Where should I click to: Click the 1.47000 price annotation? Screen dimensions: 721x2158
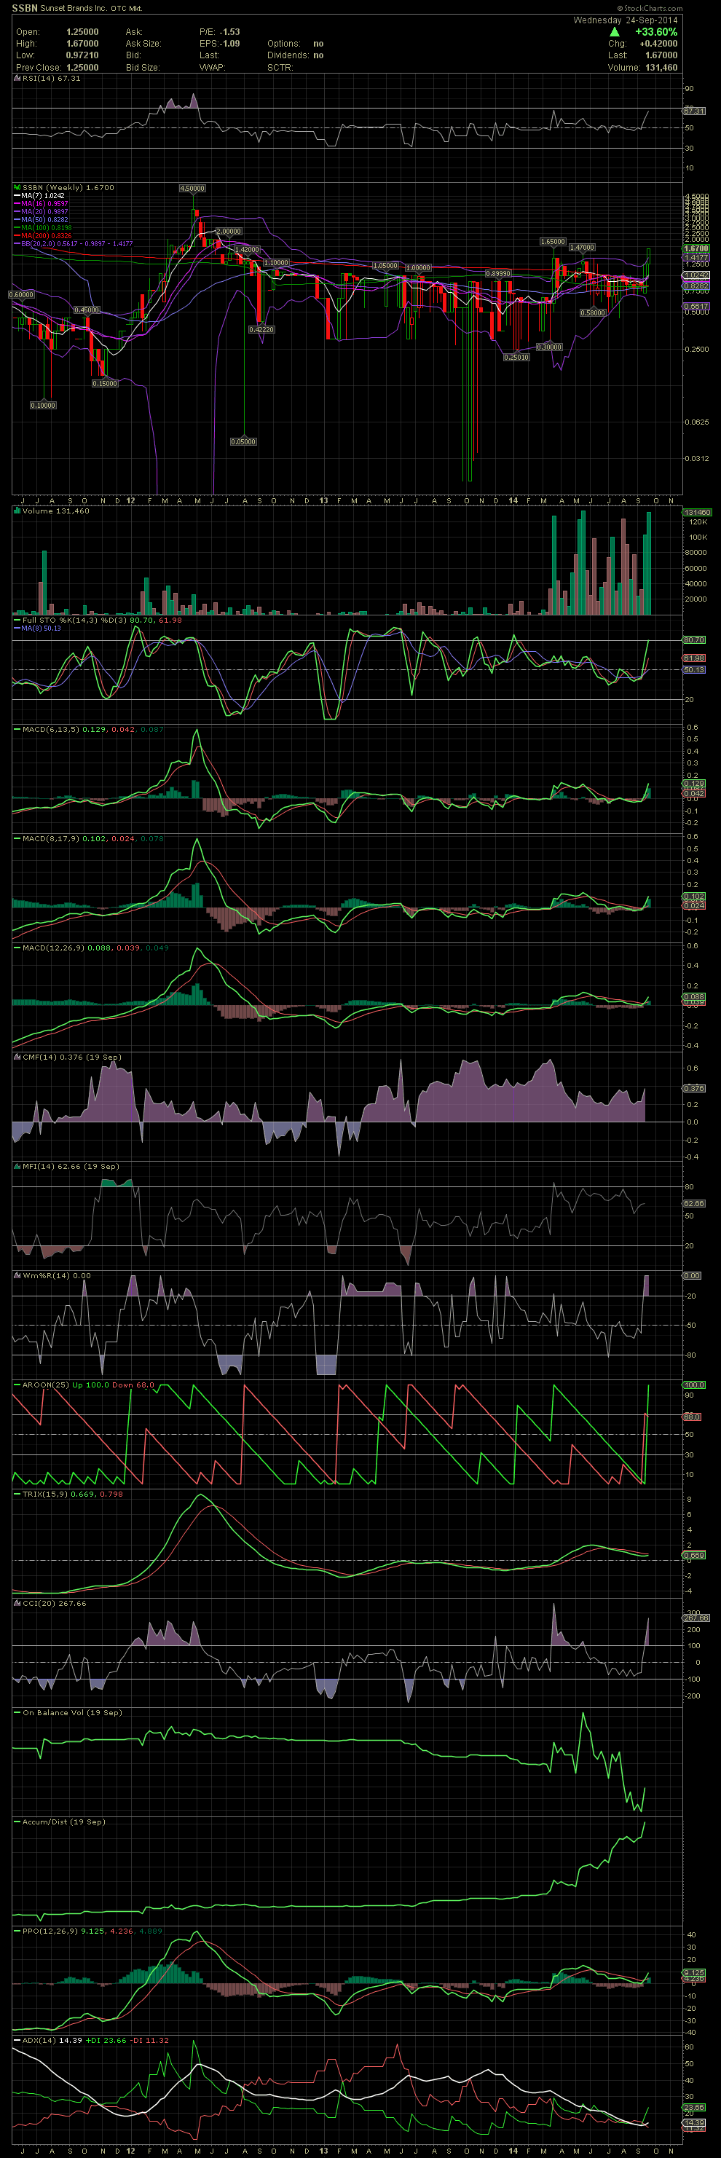tap(582, 247)
